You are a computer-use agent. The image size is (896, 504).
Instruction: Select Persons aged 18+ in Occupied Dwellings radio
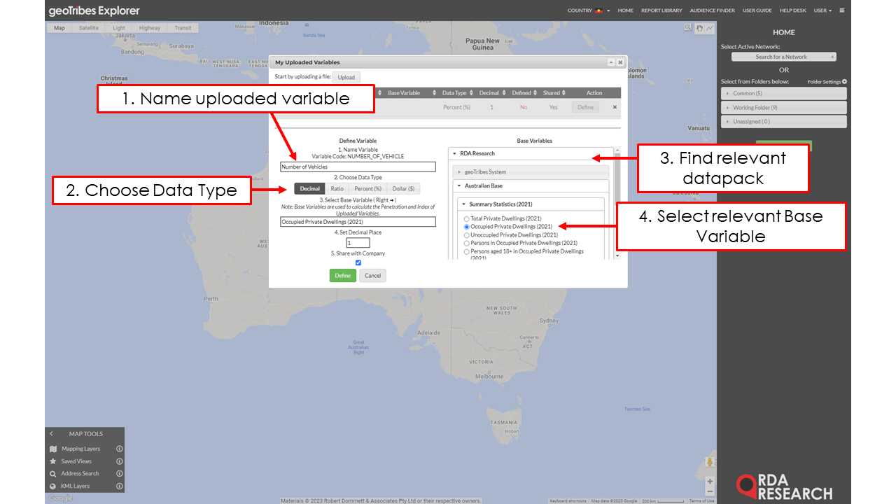click(x=467, y=252)
